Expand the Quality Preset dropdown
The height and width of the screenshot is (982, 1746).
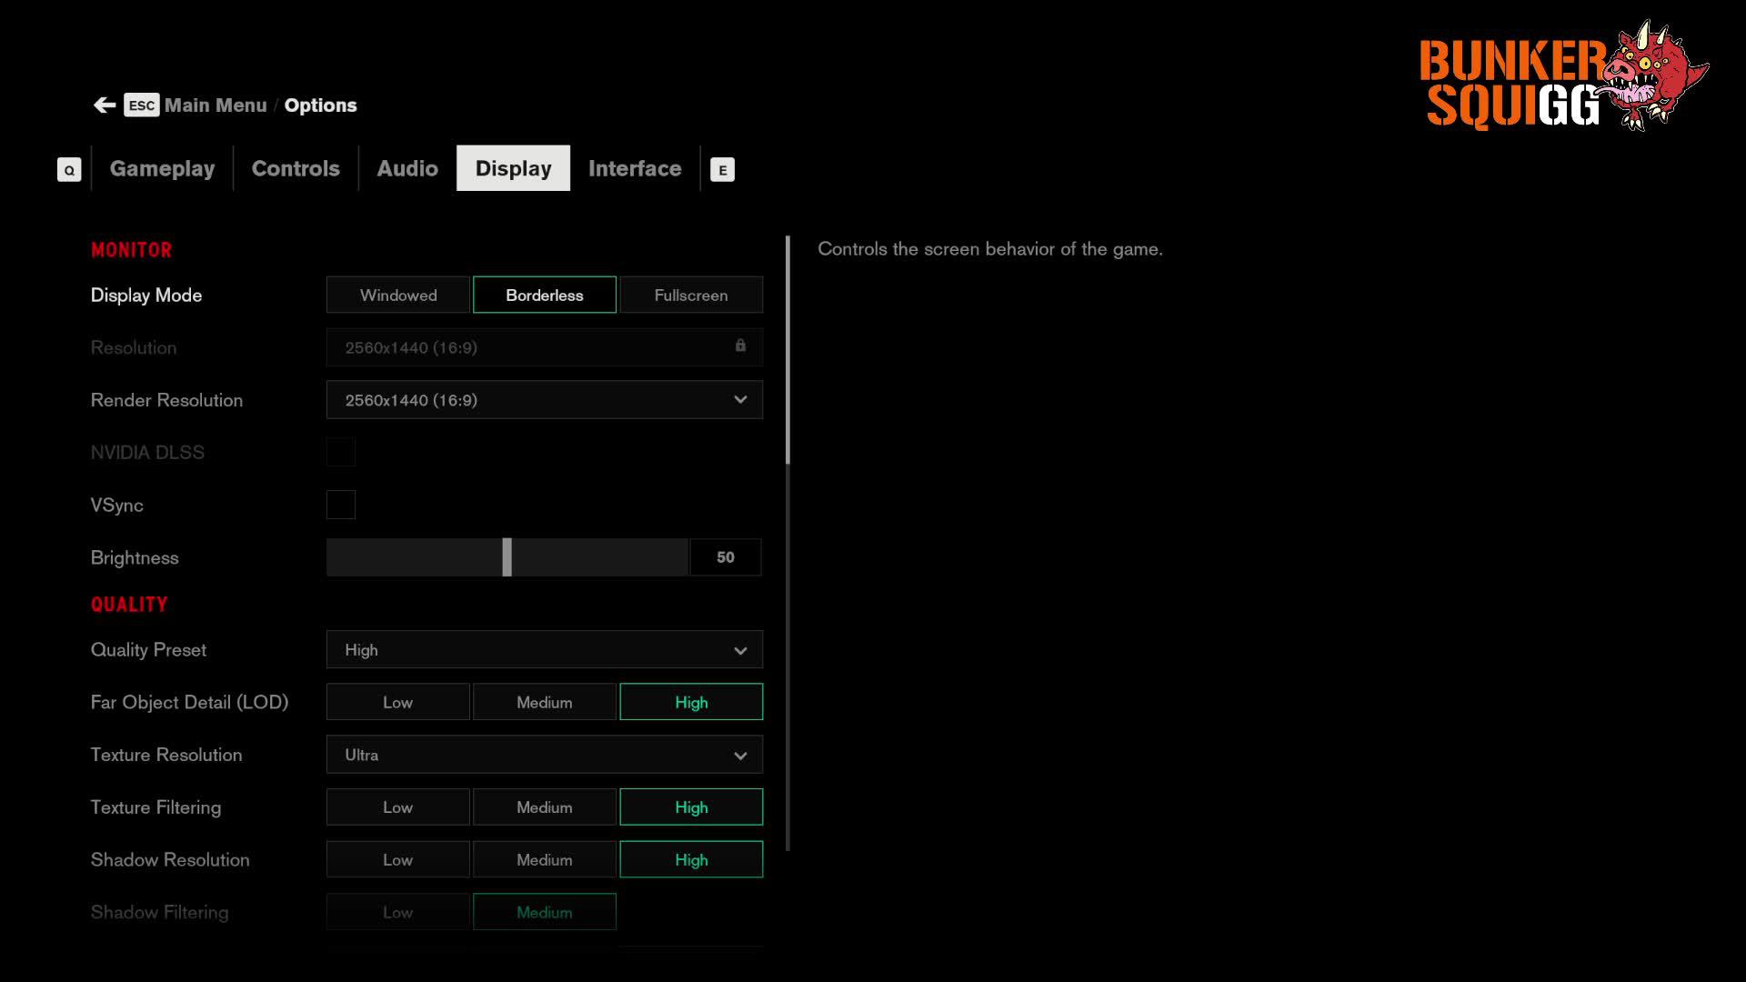coord(544,650)
